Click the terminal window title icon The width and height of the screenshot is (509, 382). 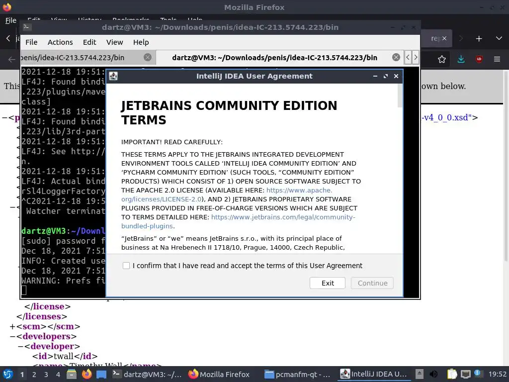point(27,27)
